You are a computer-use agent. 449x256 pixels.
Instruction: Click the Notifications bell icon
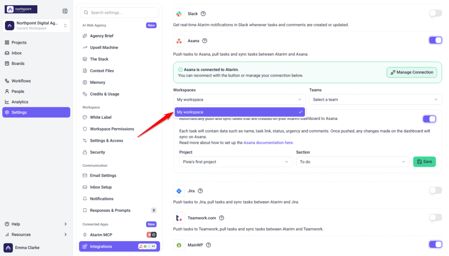click(85, 199)
